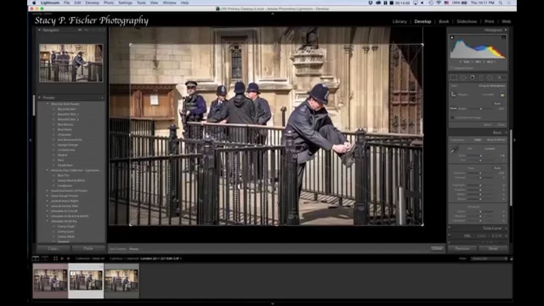The height and width of the screenshot is (306, 544).
Task: Open the Print module
Action: (489, 21)
